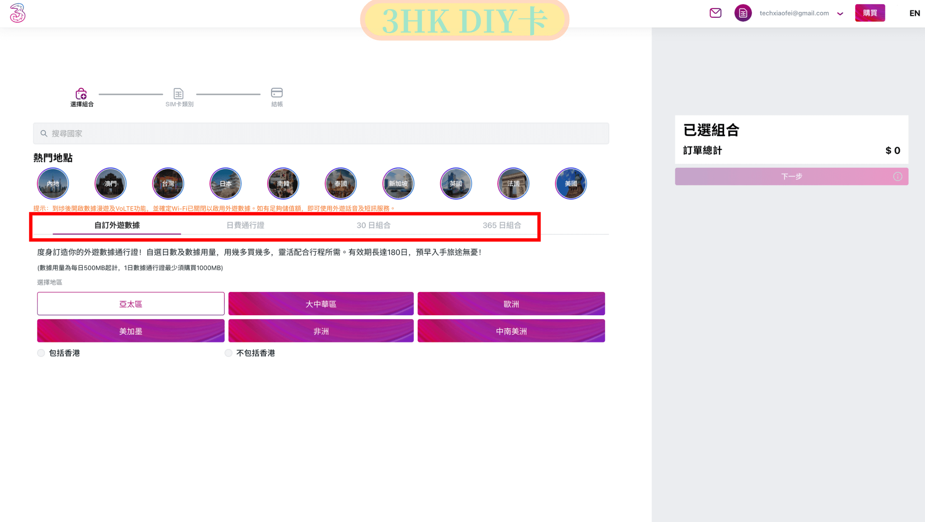Select the 內地 destination thumbnail
This screenshot has height=522, width=925.
click(x=53, y=183)
